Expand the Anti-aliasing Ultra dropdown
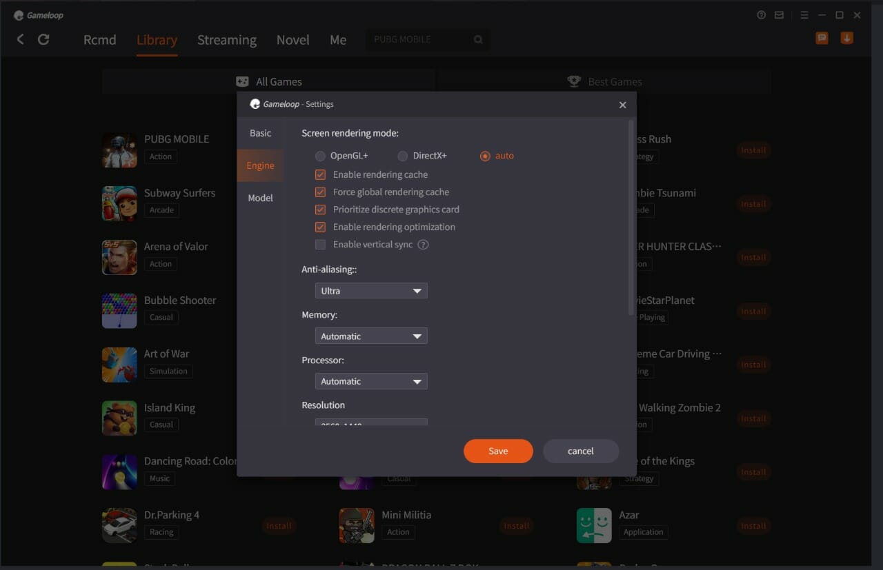Image resolution: width=883 pixels, height=570 pixels. 371,291
